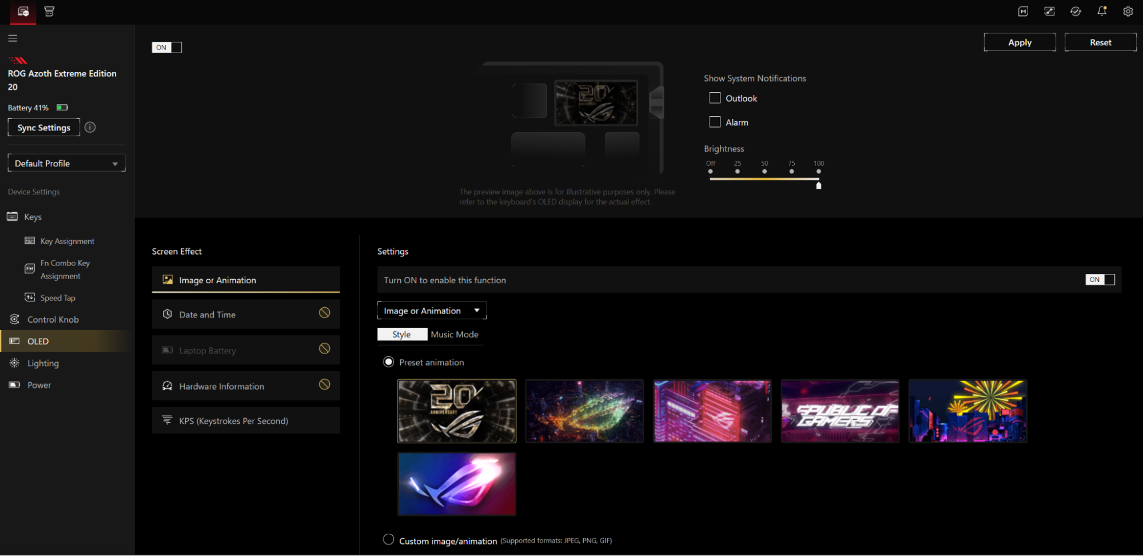Click the Fn Combo Key Assignment icon
The height and width of the screenshot is (556, 1143).
[30, 269]
